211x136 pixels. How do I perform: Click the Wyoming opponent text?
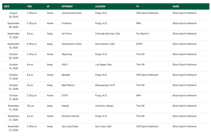point(67,54)
